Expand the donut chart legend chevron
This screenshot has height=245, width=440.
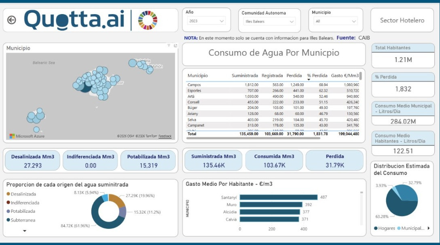coord(24,231)
